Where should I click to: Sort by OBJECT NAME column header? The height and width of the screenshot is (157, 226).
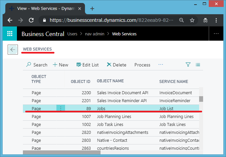pos(110,81)
